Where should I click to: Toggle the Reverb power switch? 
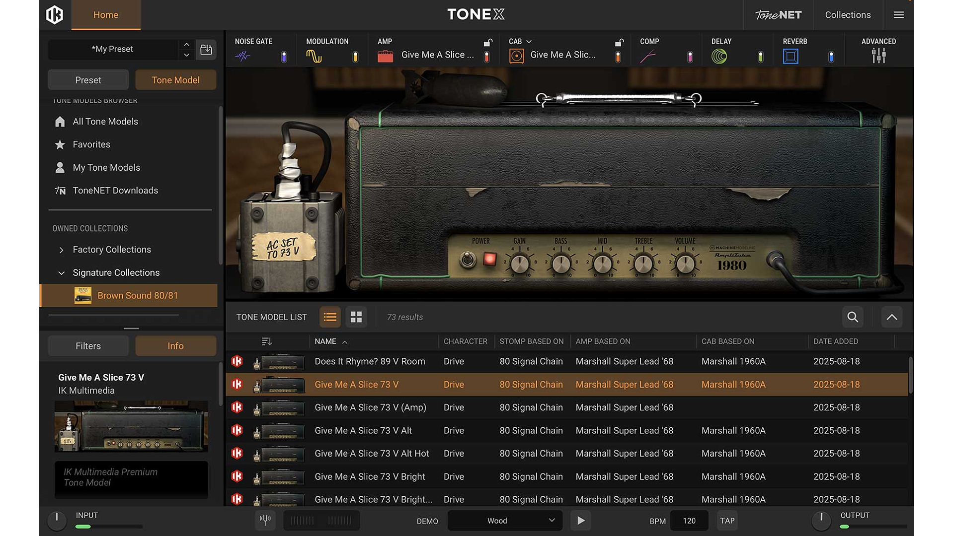[831, 57]
